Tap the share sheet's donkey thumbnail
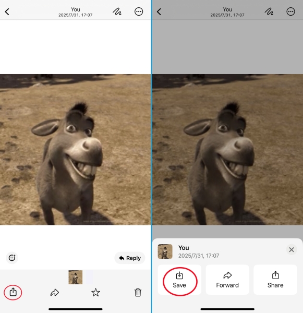This screenshot has width=303, height=313. [x=165, y=251]
